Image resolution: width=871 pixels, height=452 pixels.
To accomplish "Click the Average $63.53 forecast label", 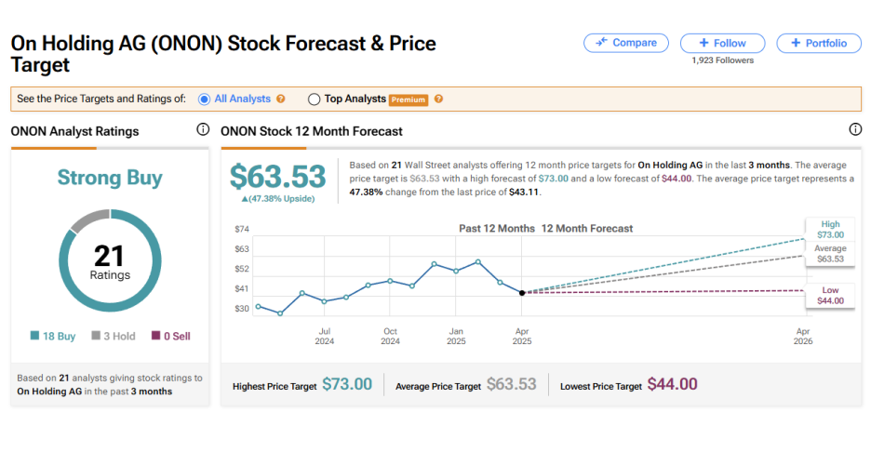I will [830, 254].
